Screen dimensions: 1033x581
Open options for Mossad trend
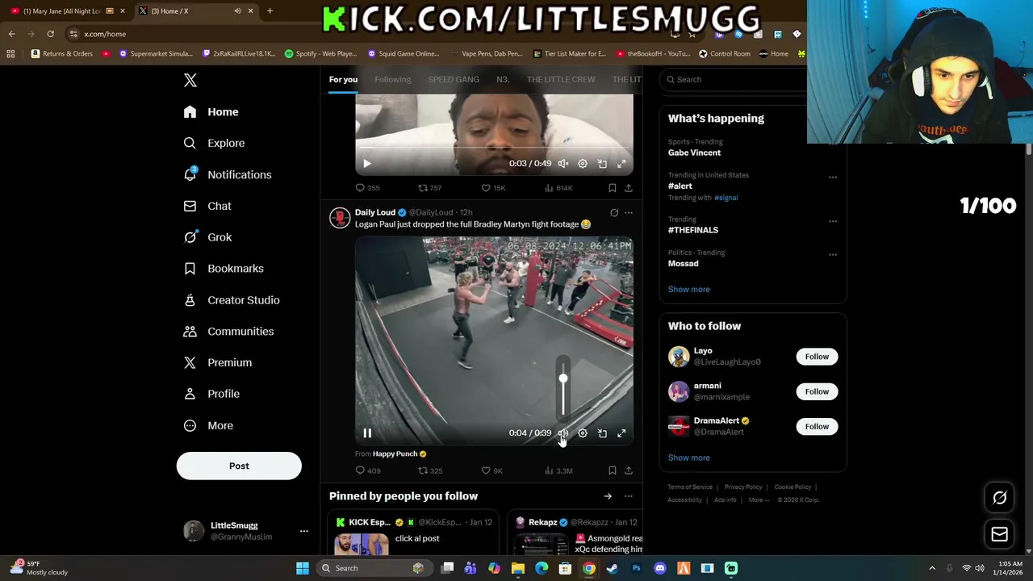[833, 255]
